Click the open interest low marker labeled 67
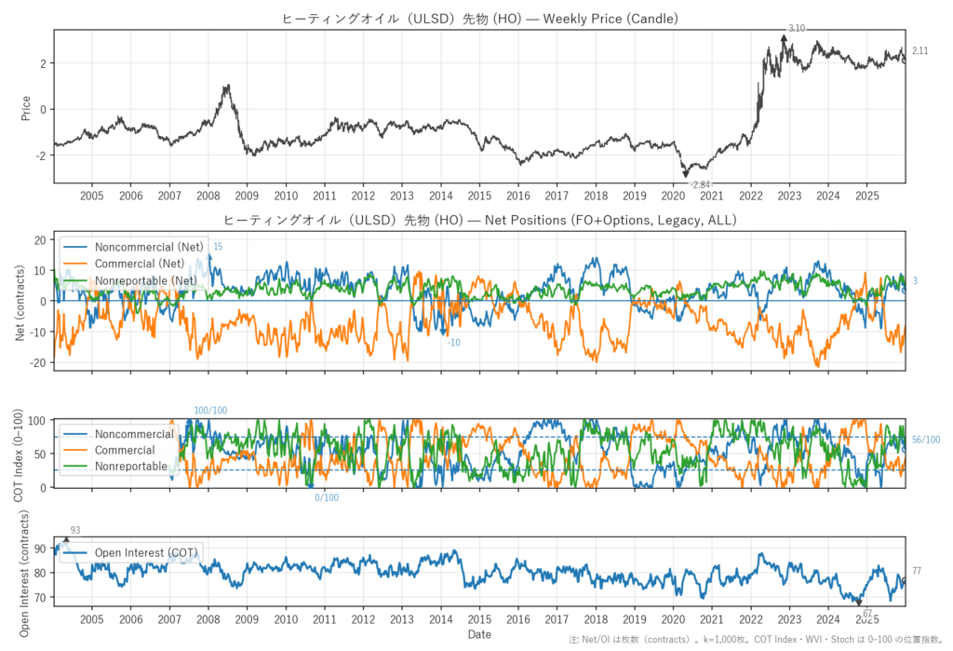 (x=859, y=604)
